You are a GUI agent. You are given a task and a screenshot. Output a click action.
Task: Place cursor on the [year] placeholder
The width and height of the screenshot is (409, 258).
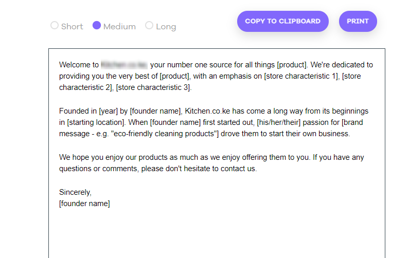tap(108, 111)
